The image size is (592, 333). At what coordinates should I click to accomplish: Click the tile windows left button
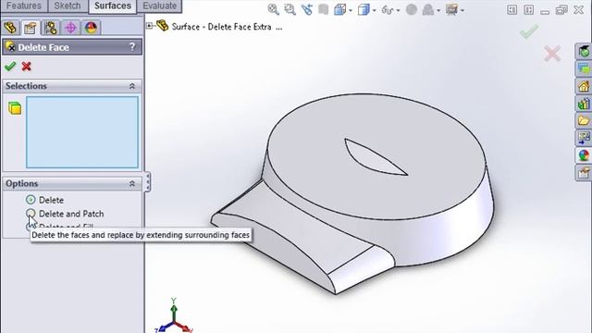click(x=512, y=10)
